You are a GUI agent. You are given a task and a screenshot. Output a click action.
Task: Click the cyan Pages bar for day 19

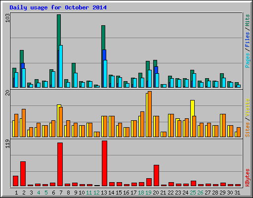150,79
